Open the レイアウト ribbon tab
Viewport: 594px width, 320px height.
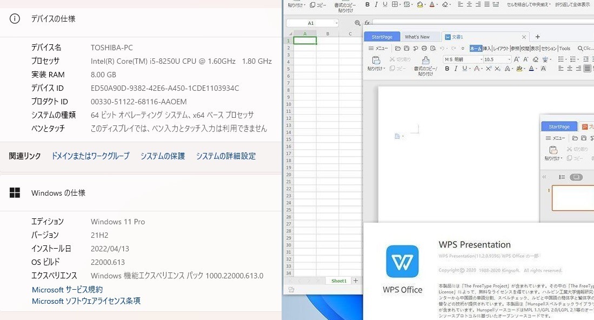point(501,49)
